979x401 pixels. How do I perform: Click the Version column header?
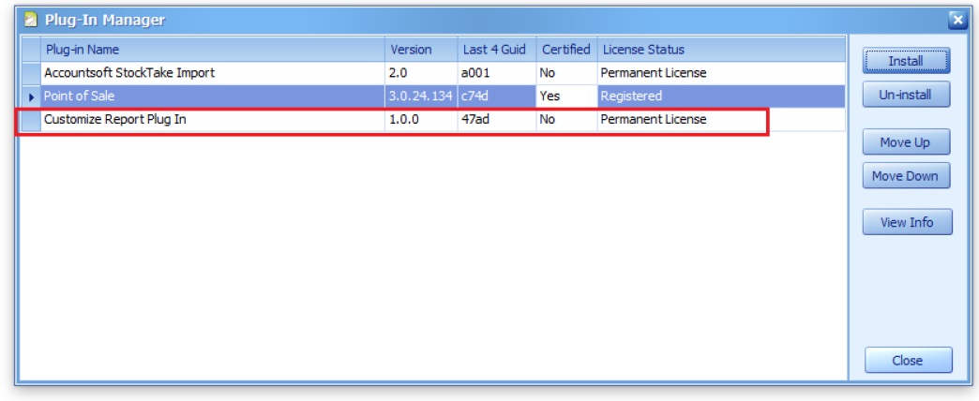420,50
